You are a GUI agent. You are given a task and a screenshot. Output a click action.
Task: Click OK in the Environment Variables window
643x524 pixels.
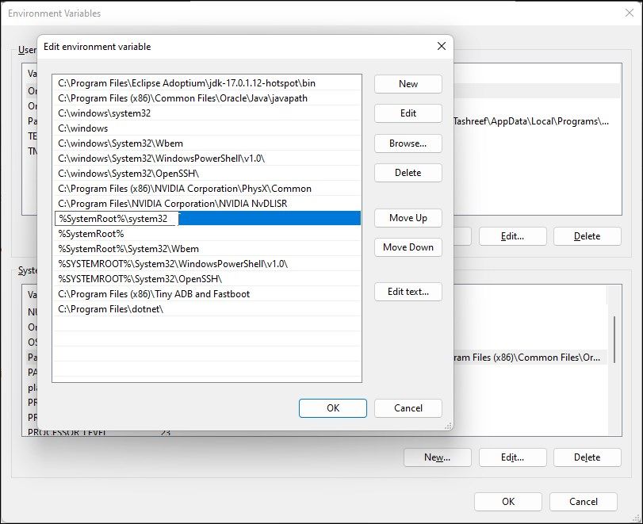(x=507, y=502)
